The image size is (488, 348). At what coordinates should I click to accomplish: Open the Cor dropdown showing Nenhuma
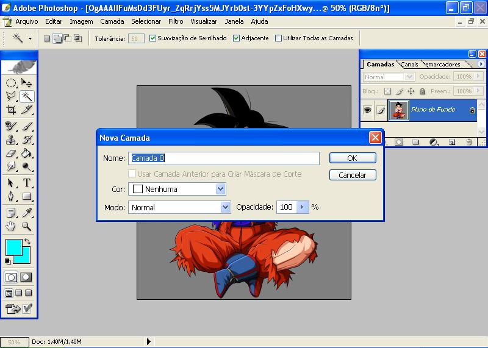point(177,189)
